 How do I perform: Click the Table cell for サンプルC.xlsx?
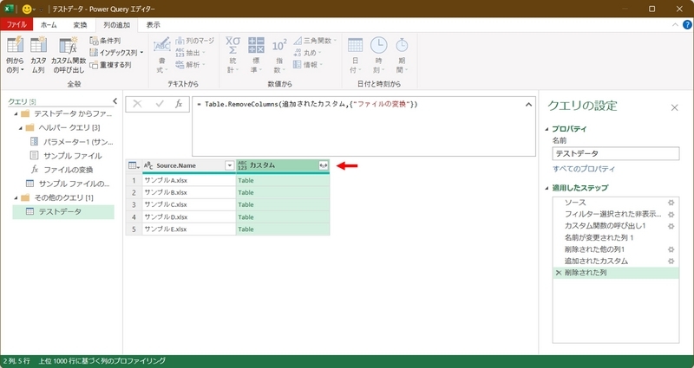pos(283,204)
